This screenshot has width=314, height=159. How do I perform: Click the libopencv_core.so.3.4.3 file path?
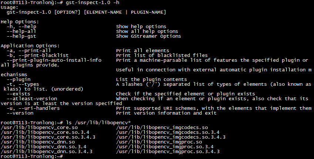[48, 137]
